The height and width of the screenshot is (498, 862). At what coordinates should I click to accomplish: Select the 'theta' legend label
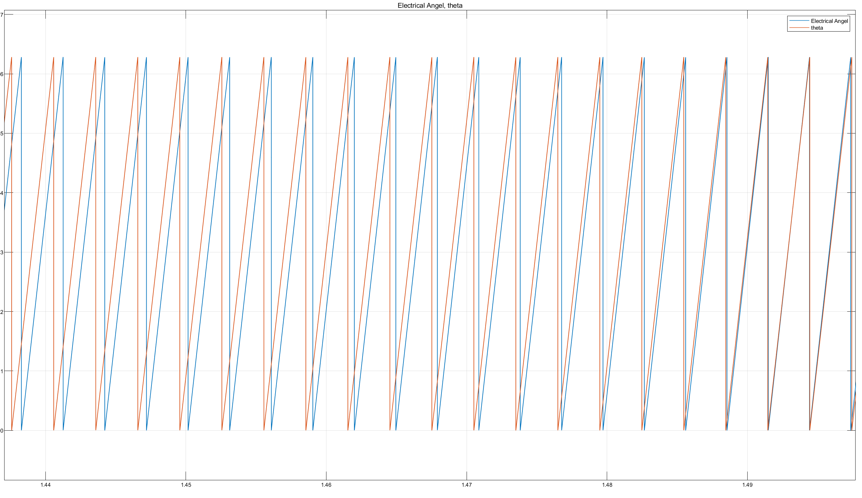coord(817,28)
